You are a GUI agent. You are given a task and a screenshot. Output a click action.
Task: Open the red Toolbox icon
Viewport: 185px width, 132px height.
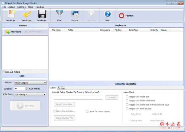pos(121,16)
